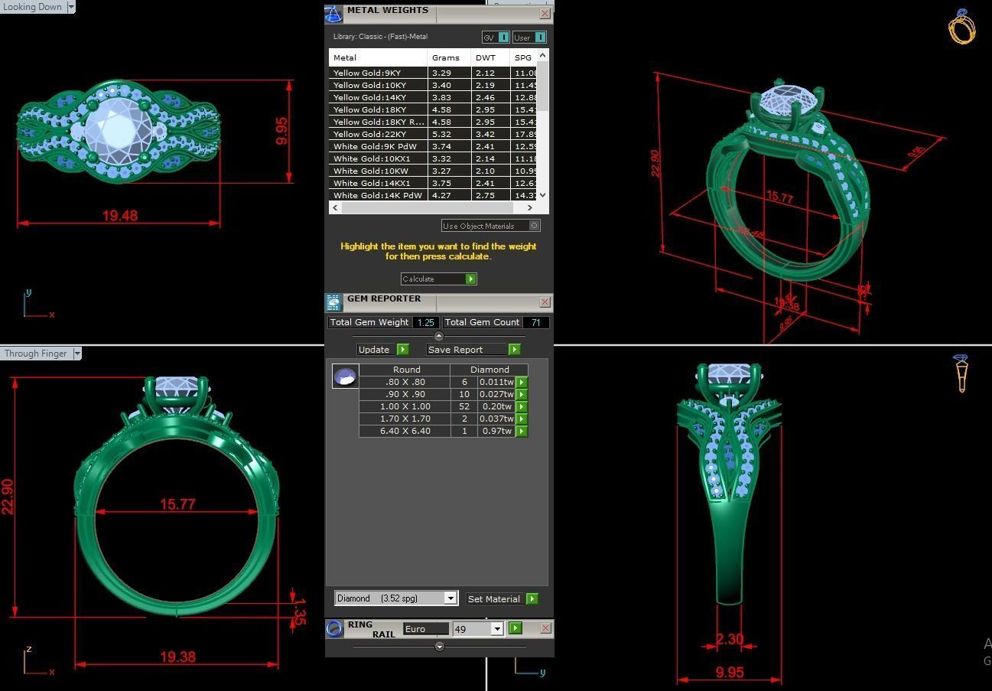Sort by the Grams column header
The width and height of the screenshot is (992, 691).
click(x=449, y=57)
